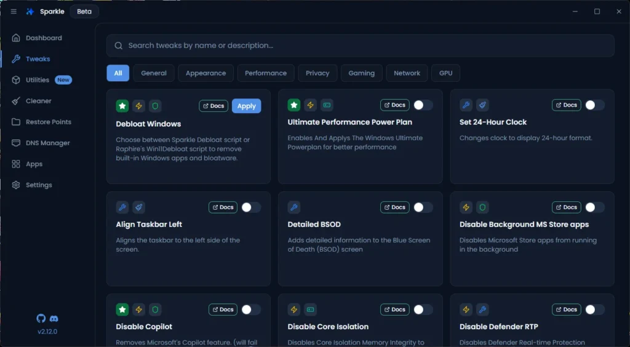Turn on Detailed BSOD toggle
This screenshot has width=630, height=347.
pos(423,207)
